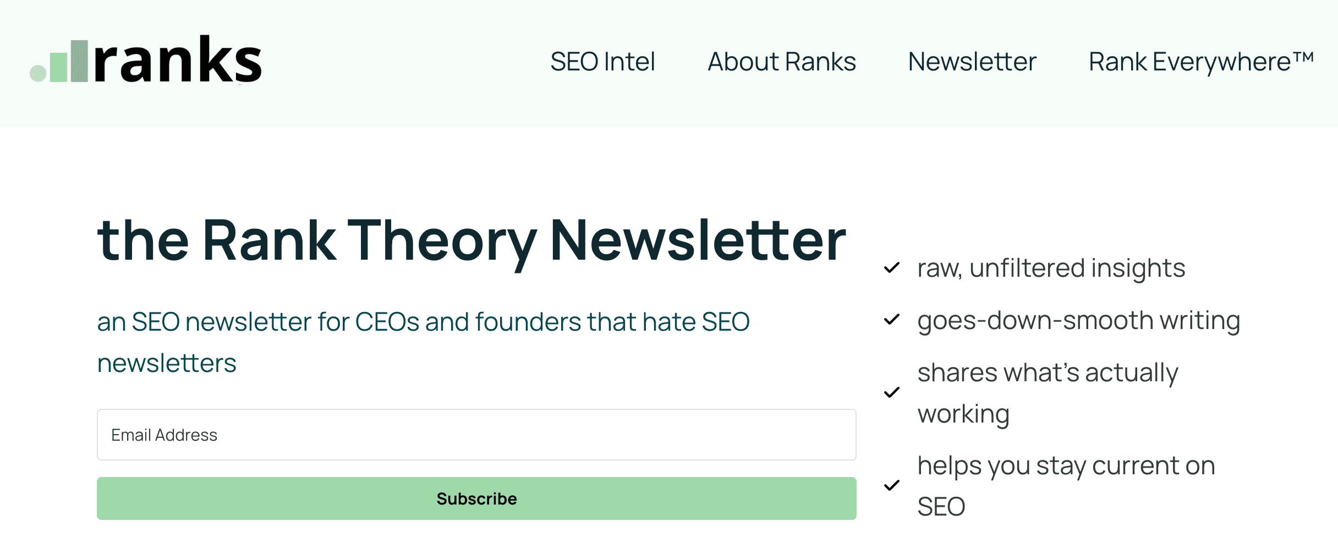Click the helps you stay current on SEO text
The height and width of the screenshot is (559, 1338).
(x=1066, y=485)
